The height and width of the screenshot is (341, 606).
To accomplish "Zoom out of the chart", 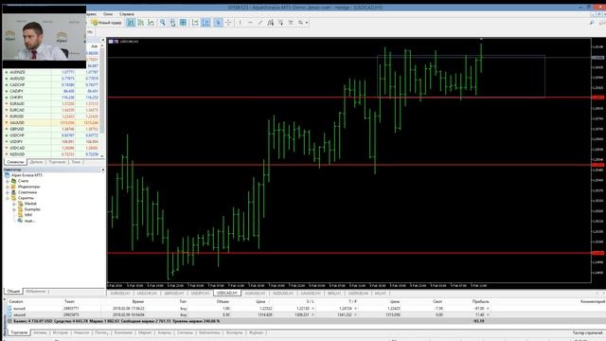I will tap(172, 23).
